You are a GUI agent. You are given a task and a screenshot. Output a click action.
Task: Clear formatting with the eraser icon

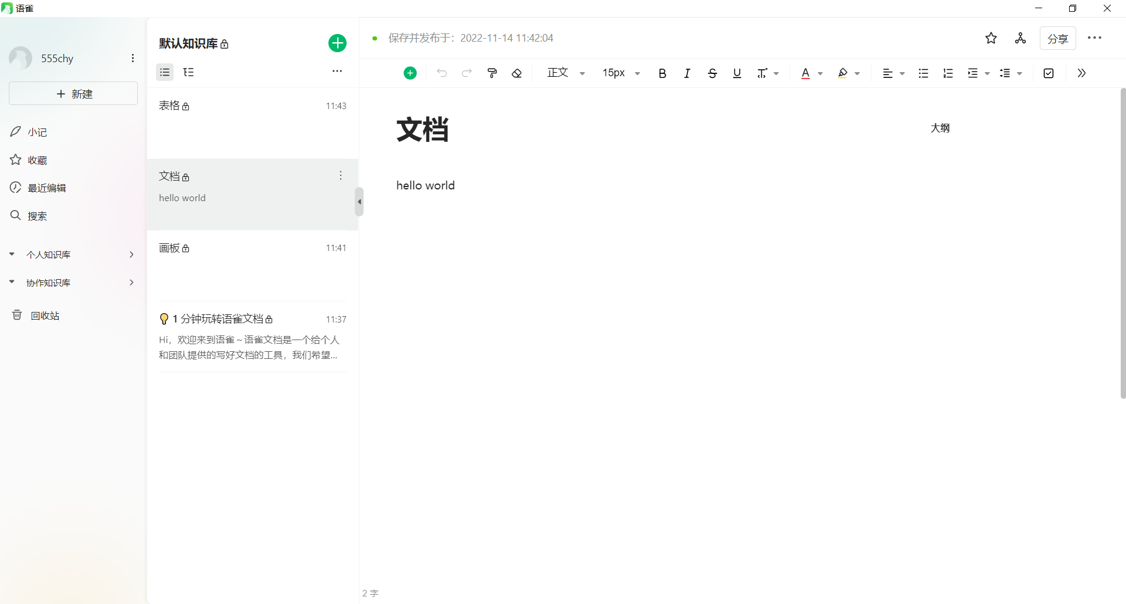pyautogui.click(x=517, y=73)
